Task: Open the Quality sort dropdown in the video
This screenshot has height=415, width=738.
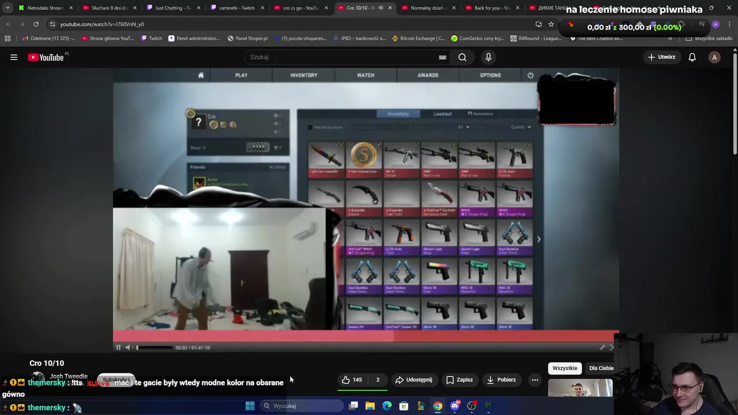Action: click(520, 127)
